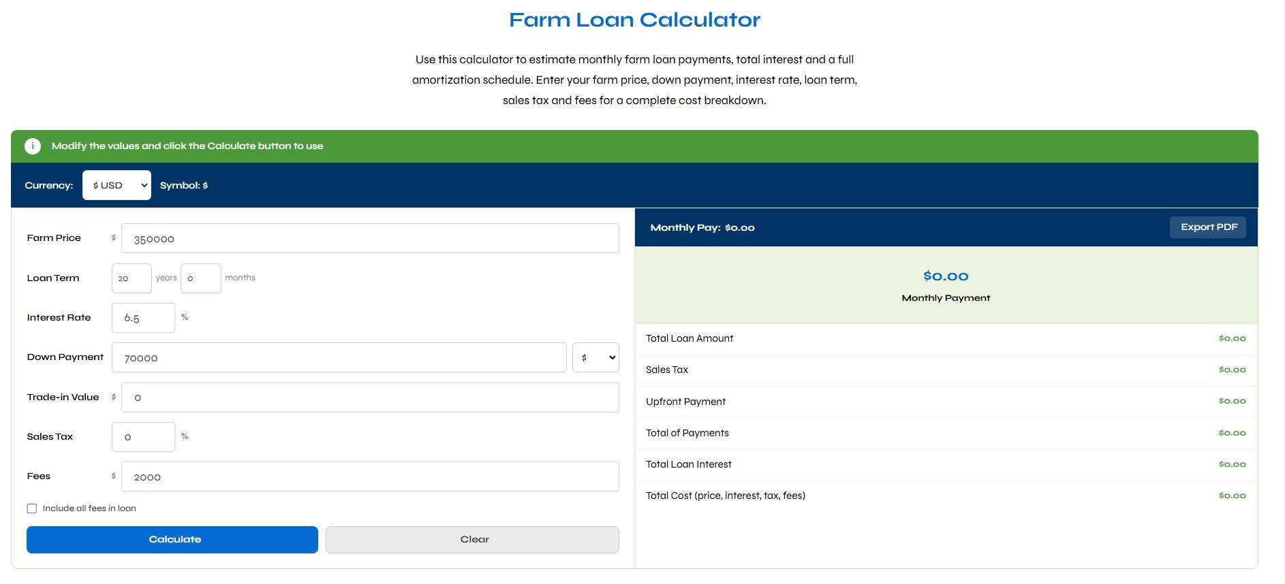1285x584 pixels.
Task: Click the Down Payment amount field
Action: (x=339, y=357)
